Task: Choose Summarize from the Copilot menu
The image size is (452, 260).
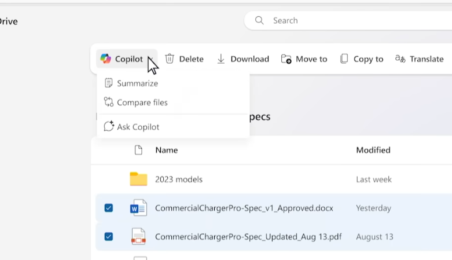Action: (x=137, y=83)
